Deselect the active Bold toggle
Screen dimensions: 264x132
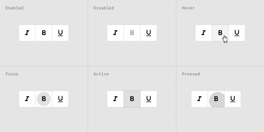[132, 99]
